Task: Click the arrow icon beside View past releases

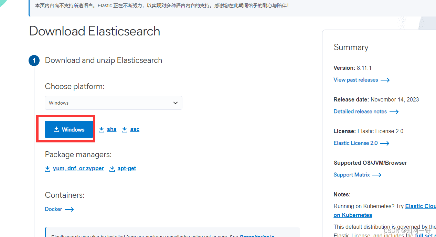Action: tap(385, 80)
